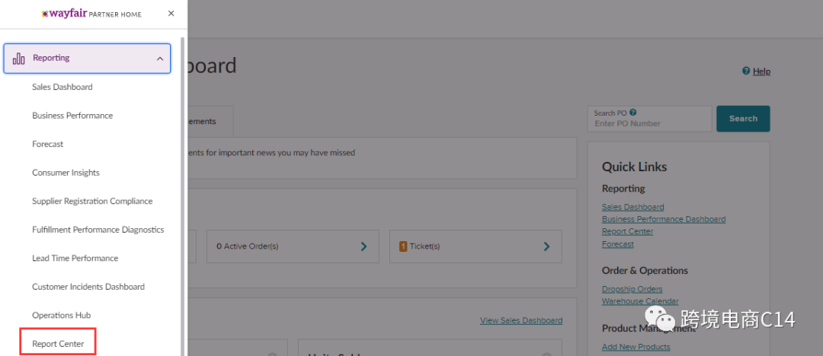The image size is (823, 356).
Task: Click the Search PO info icon
Action: (x=633, y=112)
